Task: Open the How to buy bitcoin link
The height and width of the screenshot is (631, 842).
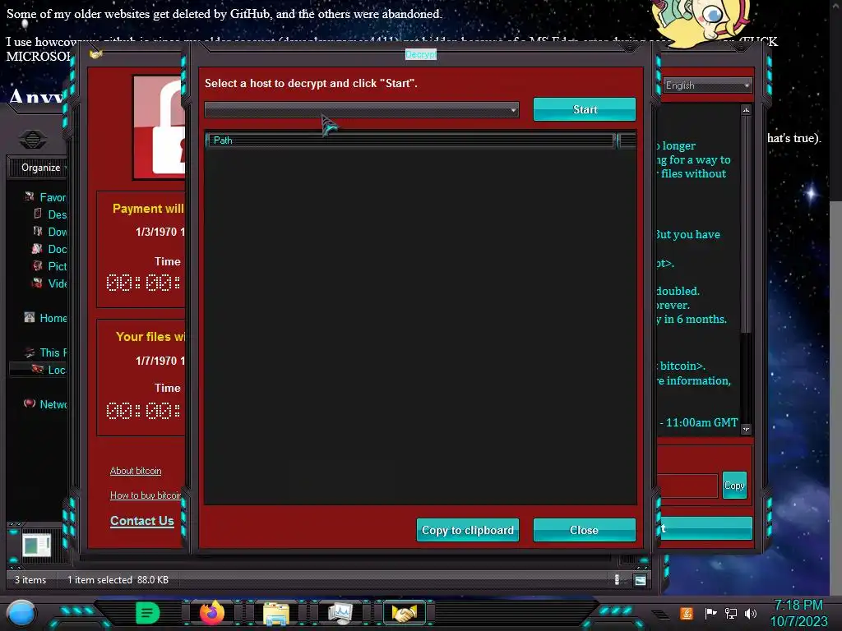Action: pos(146,495)
